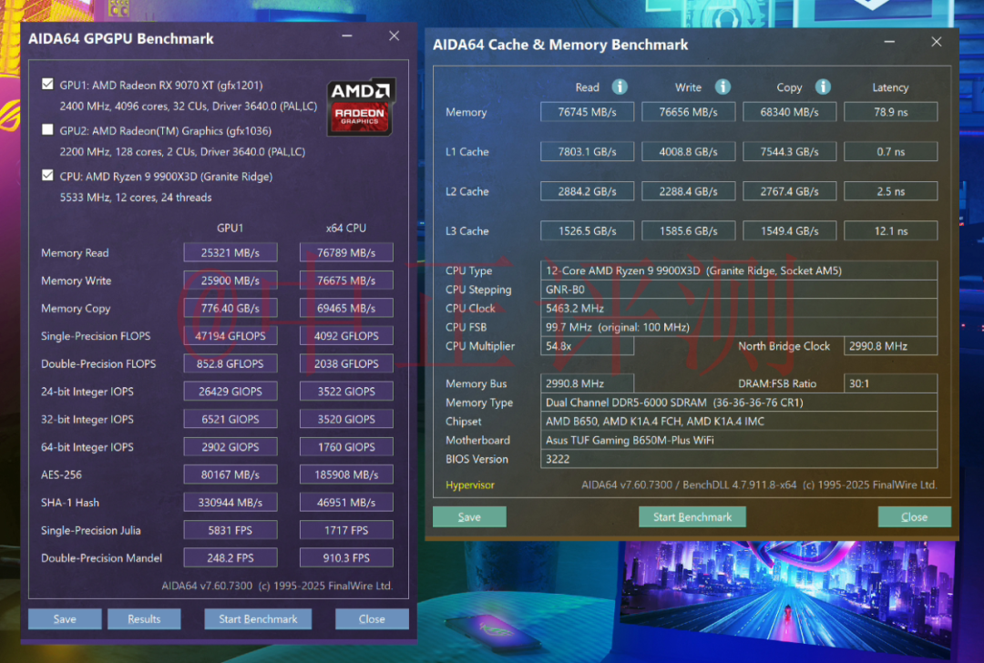Click L1 Cache read 7803.1 GB/s value
This screenshot has width=984, height=663.
[588, 152]
